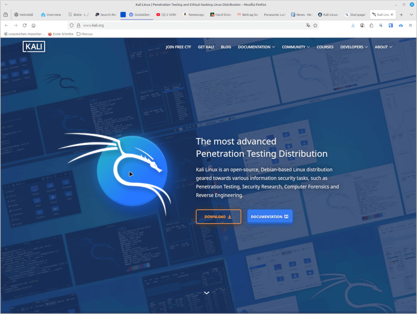Open the Erste Schritte bookmark
This screenshot has width=417, height=314.
pyautogui.click(x=60, y=34)
